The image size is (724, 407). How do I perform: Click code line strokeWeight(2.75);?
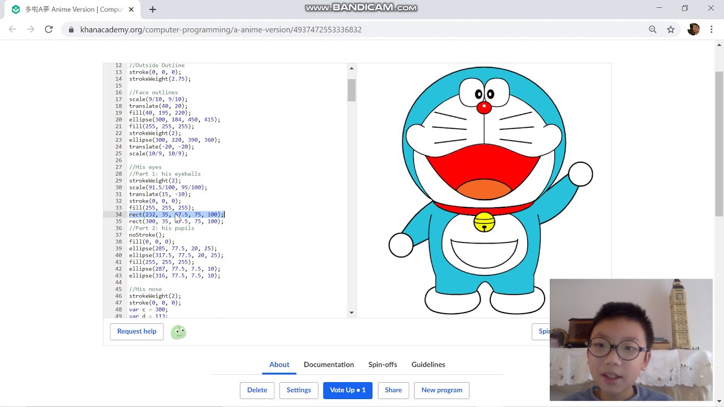click(x=160, y=79)
